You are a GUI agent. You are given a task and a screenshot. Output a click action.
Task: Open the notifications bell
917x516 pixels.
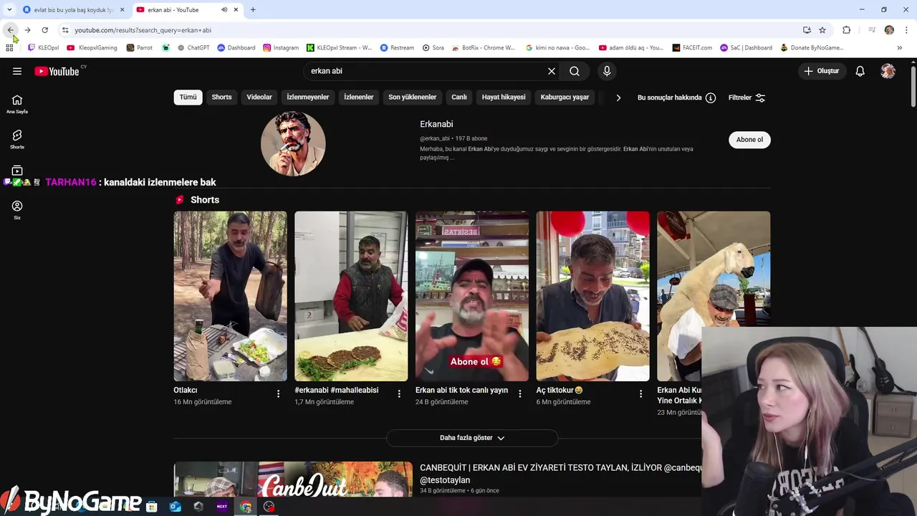pyautogui.click(x=860, y=71)
